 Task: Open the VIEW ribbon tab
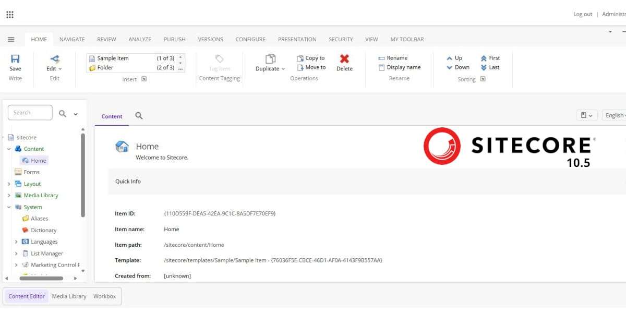[371, 39]
